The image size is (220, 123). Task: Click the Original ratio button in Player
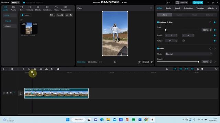click(x=146, y=62)
